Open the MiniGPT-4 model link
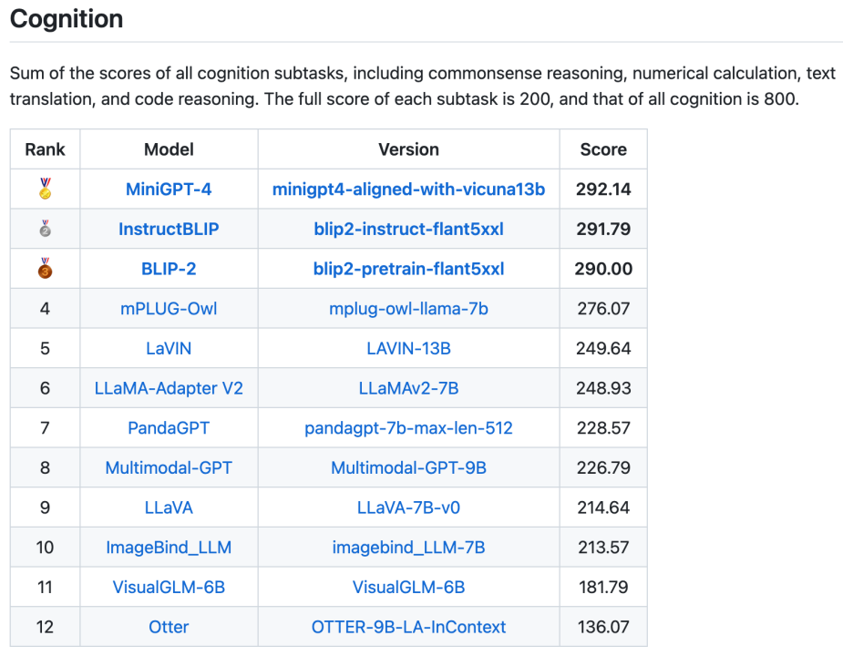This screenshot has width=843, height=656. pyautogui.click(x=168, y=189)
